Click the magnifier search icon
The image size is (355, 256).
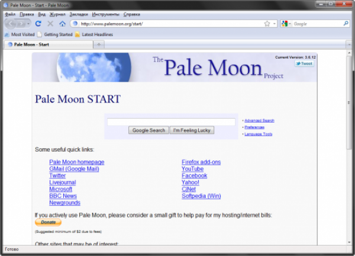coord(346,24)
